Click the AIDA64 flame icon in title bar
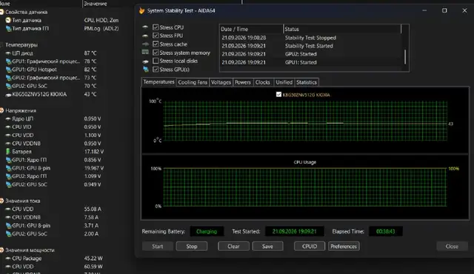The height and width of the screenshot is (274, 474). click(141, 10)
